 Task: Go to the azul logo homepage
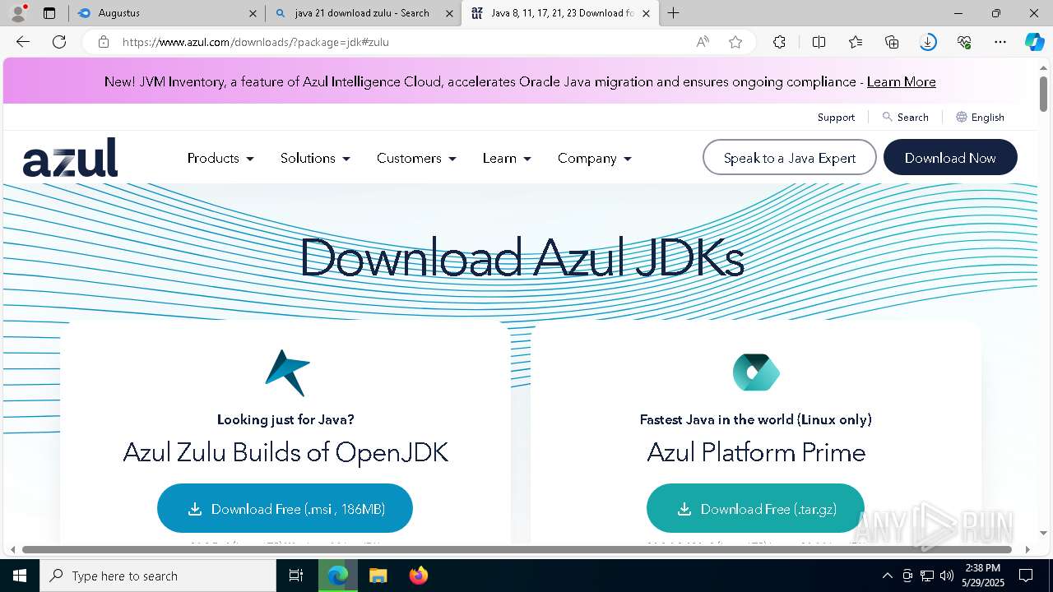[x=70, y=157]
